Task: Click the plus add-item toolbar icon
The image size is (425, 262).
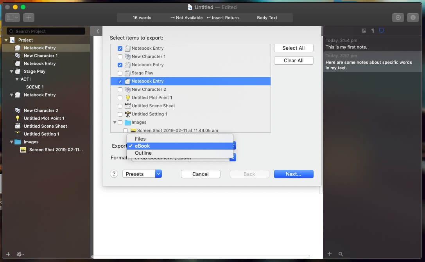Action: (29, 18)
